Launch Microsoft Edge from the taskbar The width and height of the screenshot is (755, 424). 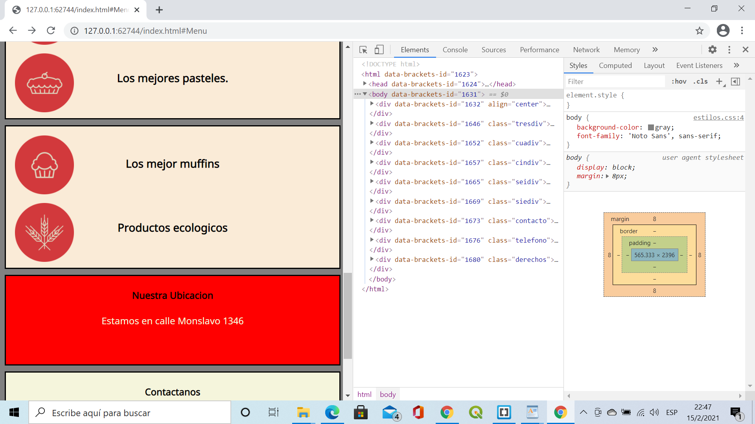coord(332,412)
